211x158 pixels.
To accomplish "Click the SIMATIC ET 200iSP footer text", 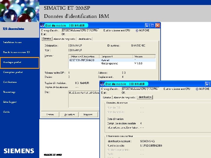I will [53, 155].
